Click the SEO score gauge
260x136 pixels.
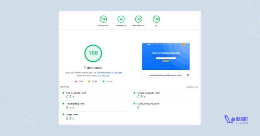[156, 19]
